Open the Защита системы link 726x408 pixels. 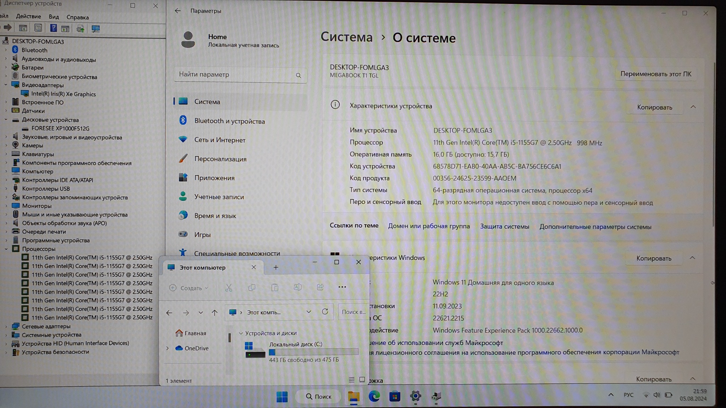(x=504, y=227)
